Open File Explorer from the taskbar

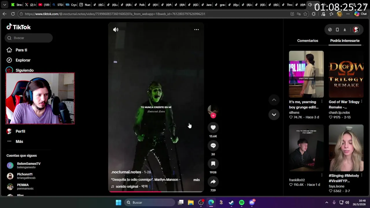pyautogui.click(x=191, y=203)
